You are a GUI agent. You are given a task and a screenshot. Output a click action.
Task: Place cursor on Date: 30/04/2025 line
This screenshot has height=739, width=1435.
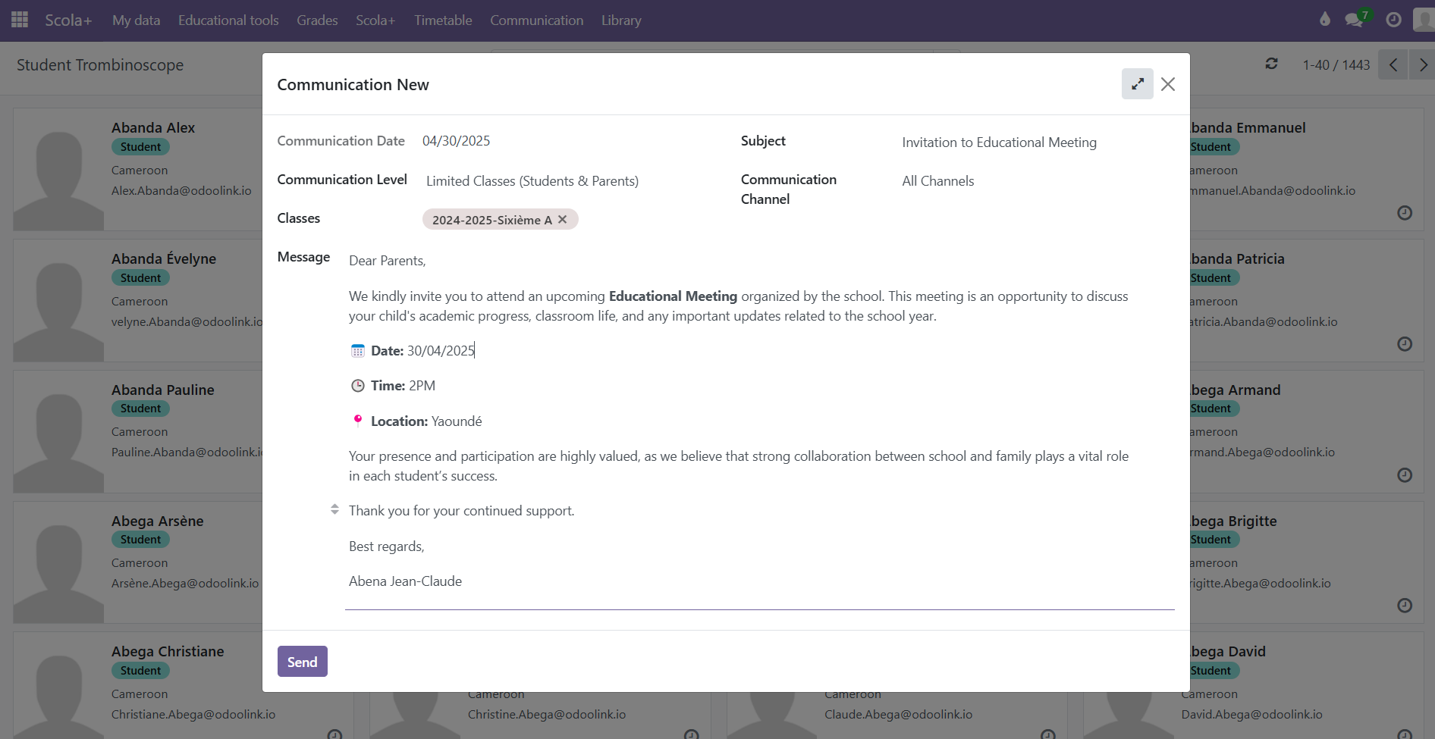pyautogui.click(x=422, y=351)
